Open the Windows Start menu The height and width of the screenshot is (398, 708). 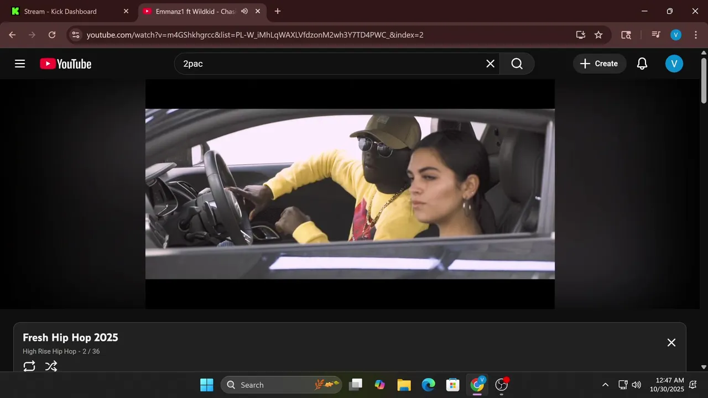pyautogui.click(x=206, y=385)
